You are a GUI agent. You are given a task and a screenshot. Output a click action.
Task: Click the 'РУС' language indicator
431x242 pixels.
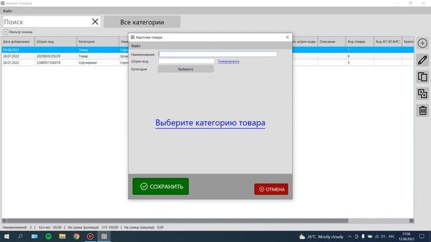click(x=392, y=237)
